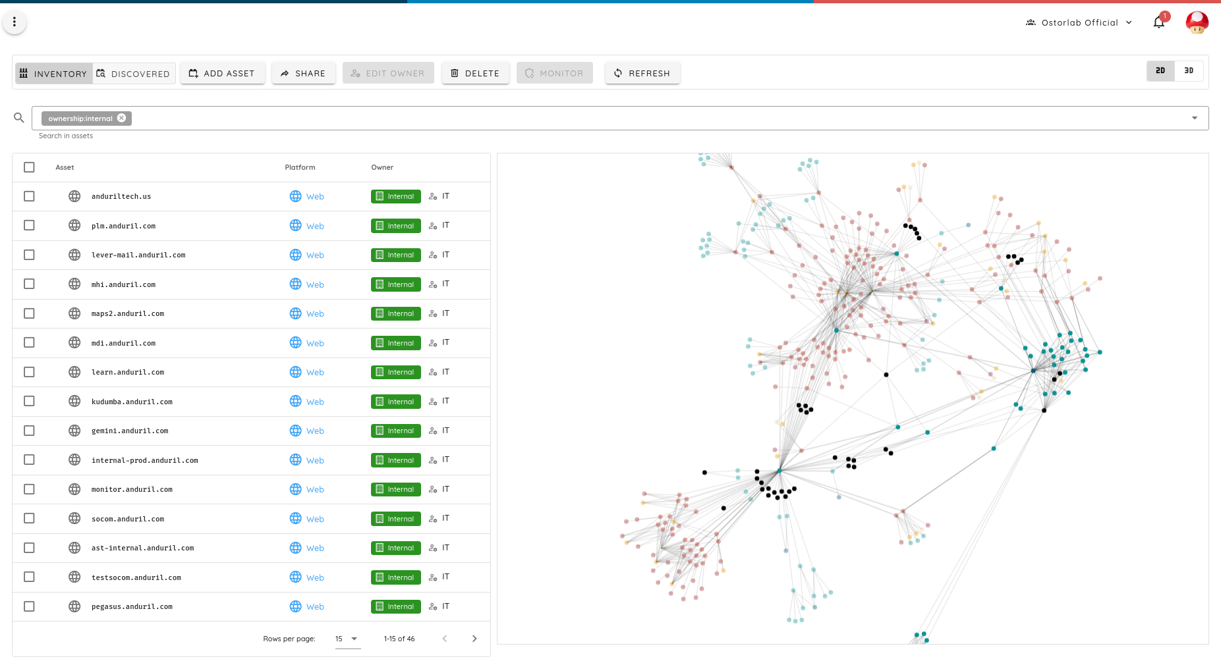Open the gemini.anduril.com asset
1221x663 pixels.
130,431
